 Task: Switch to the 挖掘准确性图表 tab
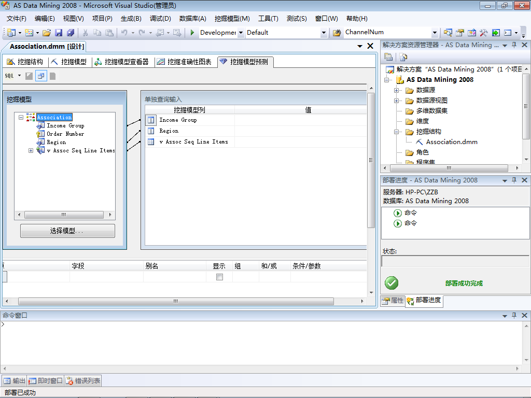(184, 62)
